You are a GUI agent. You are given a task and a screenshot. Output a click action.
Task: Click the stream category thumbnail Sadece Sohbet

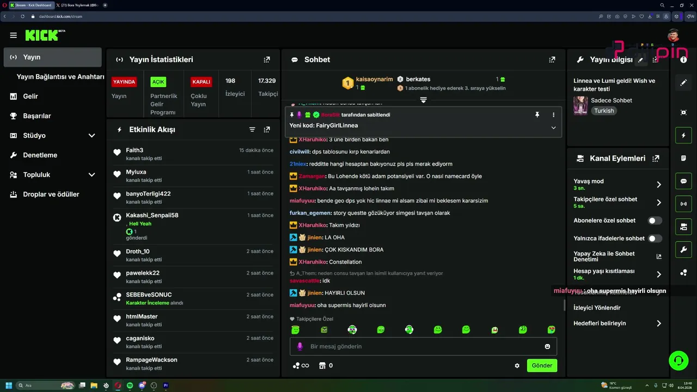pyautogui.click(x=580, y=106)
